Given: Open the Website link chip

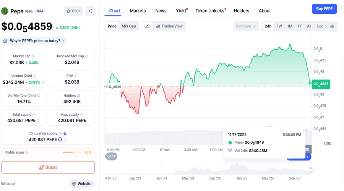Looking at the screenshot, I should (82, 184).
